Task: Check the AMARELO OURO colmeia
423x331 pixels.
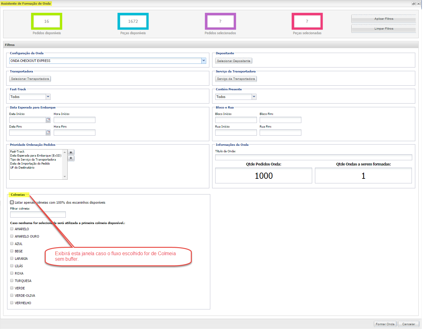Action: coord(12,236)
